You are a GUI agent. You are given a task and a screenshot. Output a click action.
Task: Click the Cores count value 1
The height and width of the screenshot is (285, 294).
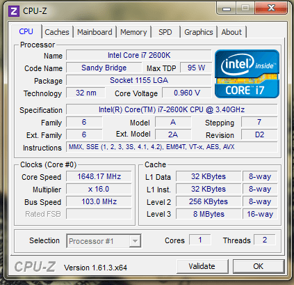tap(200, 240)
